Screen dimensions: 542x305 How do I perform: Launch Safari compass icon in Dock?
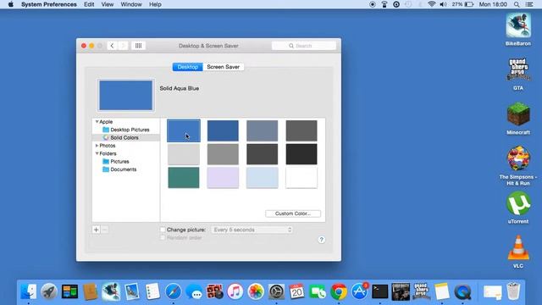pos(173,291)
